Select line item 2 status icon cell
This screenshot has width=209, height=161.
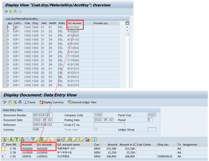point(3,149)
